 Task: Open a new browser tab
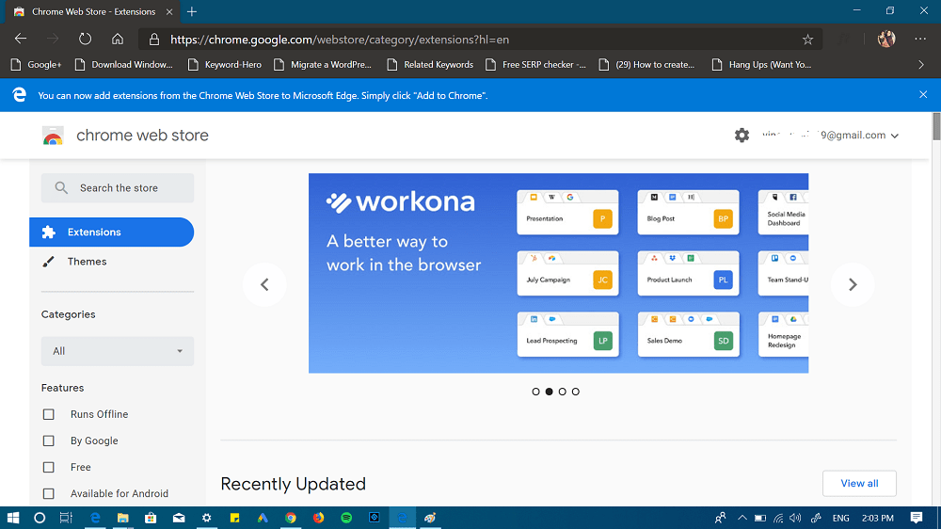[x=191, y=11]
